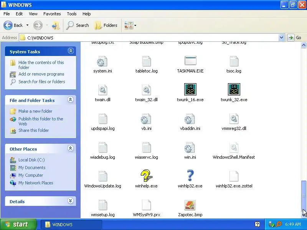The image size is (307, 230).
Task: Select the twunk_16.exe icon
Action: (190, 89)
